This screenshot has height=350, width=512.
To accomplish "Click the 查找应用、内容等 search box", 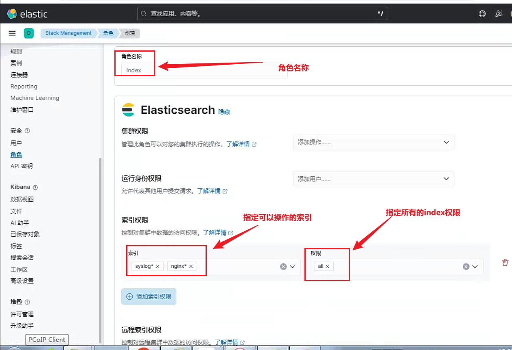I will [x=262, y=13].
